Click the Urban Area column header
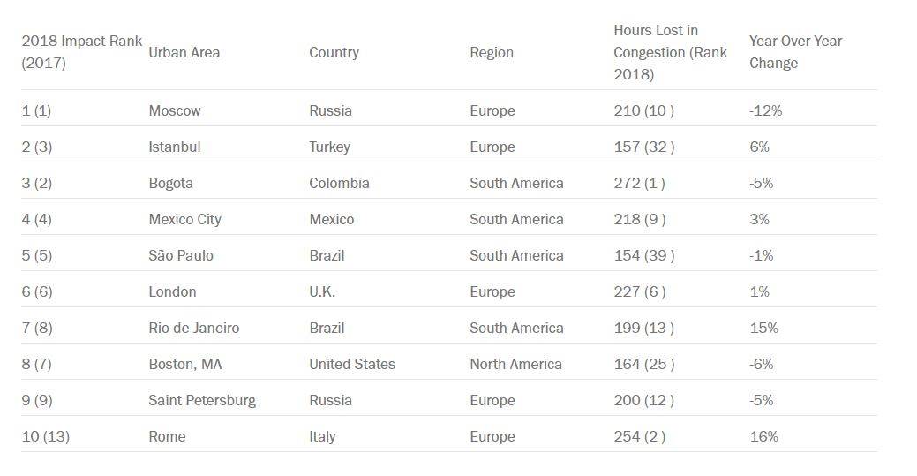 (x=184, y=53)
